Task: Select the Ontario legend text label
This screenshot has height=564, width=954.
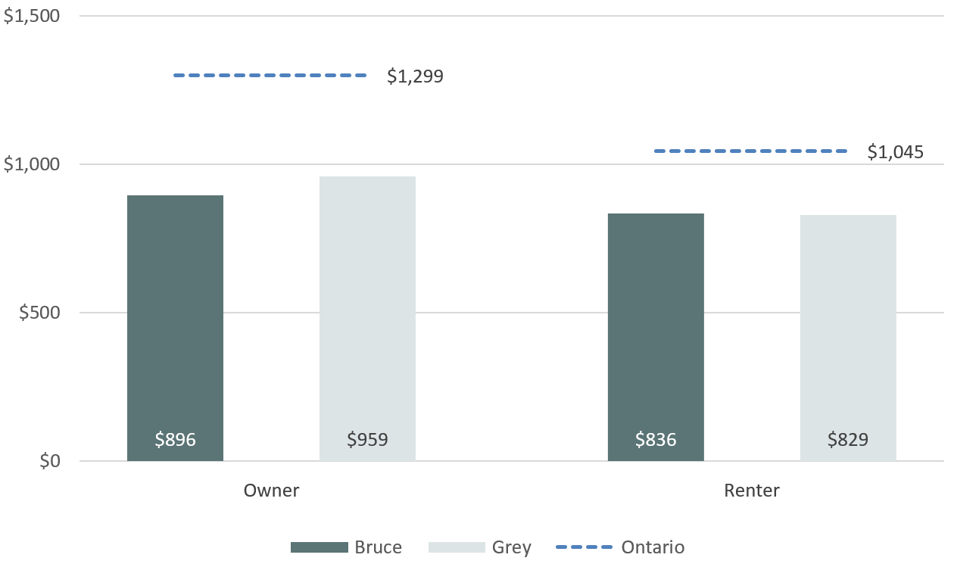Action: 653,547
